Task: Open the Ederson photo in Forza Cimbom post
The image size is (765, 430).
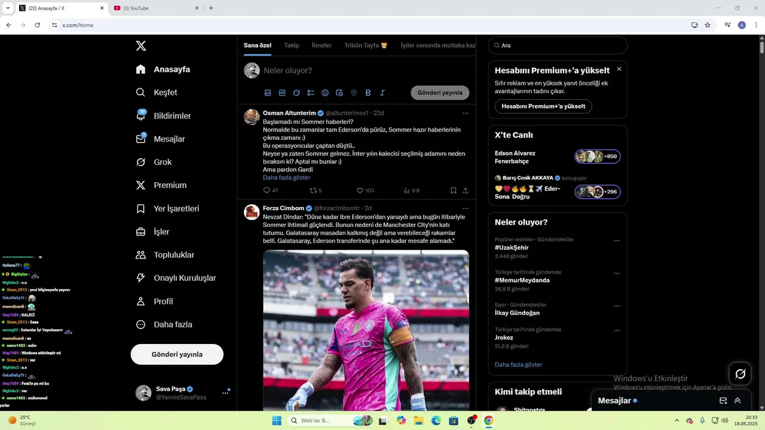Action: click(x=366, y=330)
